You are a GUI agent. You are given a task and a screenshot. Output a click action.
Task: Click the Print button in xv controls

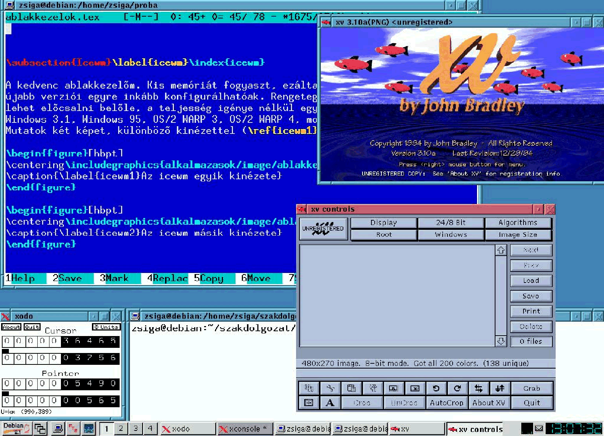click(531, 311)
